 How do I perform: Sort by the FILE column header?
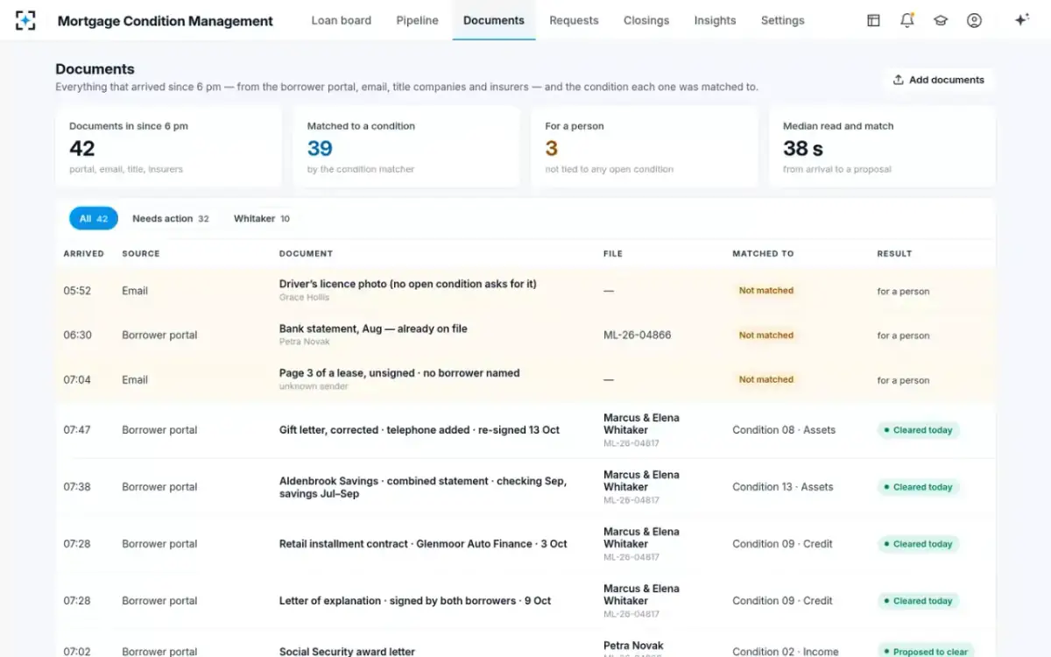click(613, 253)
